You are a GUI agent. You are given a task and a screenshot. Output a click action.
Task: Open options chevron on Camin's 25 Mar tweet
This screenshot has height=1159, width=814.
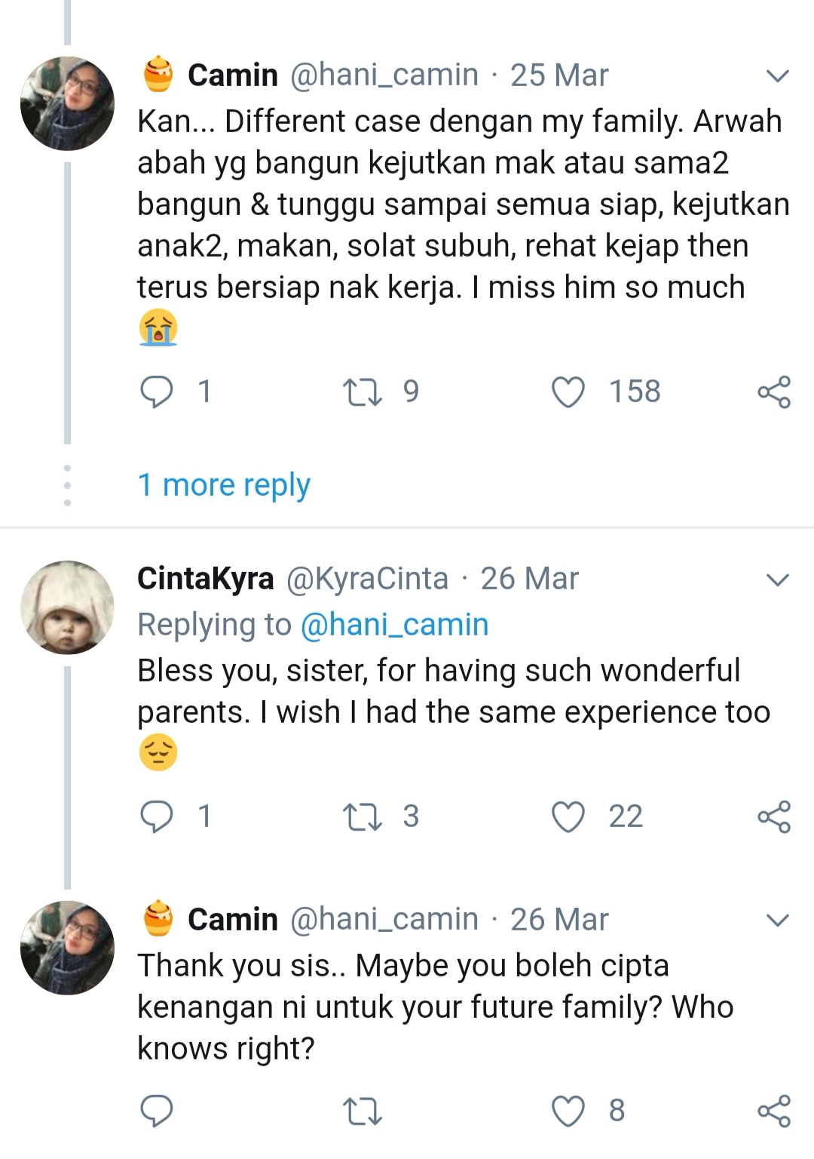[777, 75]
